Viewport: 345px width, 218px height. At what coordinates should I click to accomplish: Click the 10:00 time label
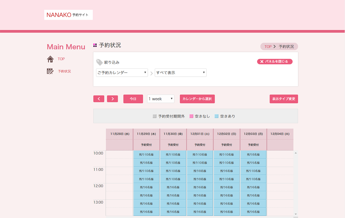point(98,153)
